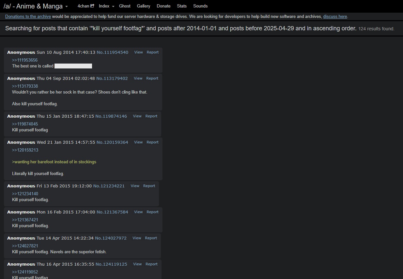Report post No.111954540
This screenshot has width=403, height=279.
(x=153, y=52)
